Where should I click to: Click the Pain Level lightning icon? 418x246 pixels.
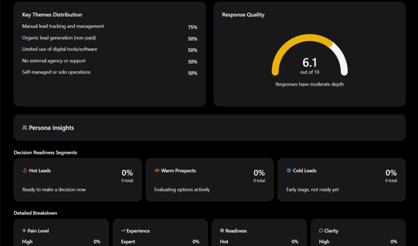click(x=24, y=230)
